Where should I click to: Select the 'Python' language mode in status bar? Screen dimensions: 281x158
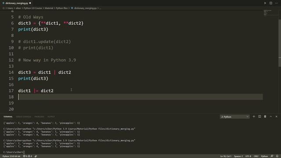pyautogui.click(x=264, y=156)
